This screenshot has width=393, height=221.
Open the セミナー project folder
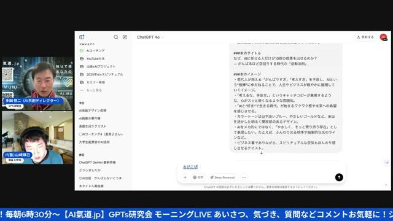coord(96,82)
